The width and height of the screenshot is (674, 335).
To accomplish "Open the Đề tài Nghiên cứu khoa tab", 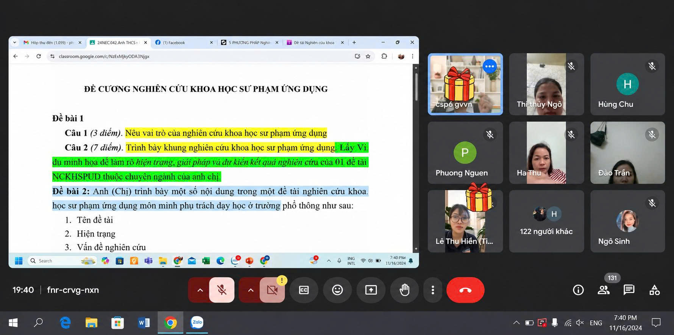I will coord(315,42).
